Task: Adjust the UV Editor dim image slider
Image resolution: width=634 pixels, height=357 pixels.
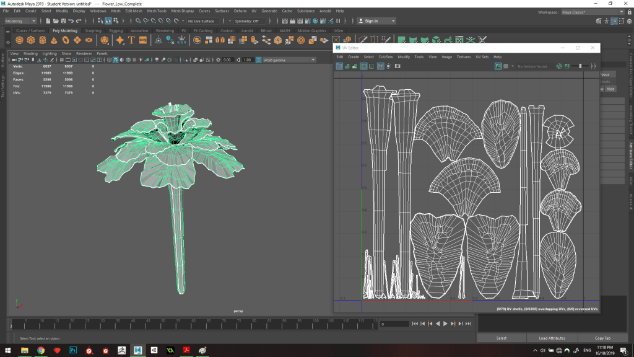Action: point(580,66)
